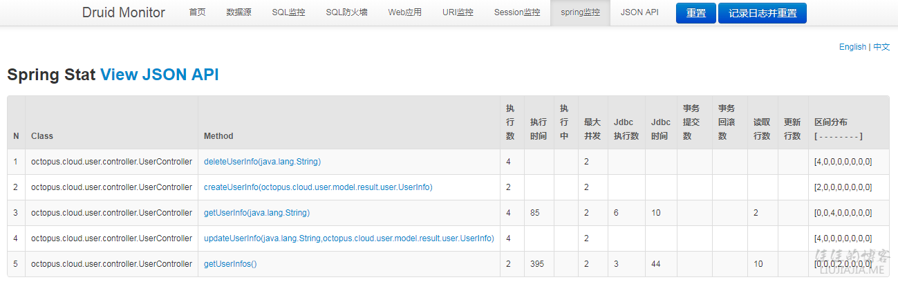Screen dimensions: 898x282
Task: Click the 记录日志并重置 button
Action: click(762, 13)
